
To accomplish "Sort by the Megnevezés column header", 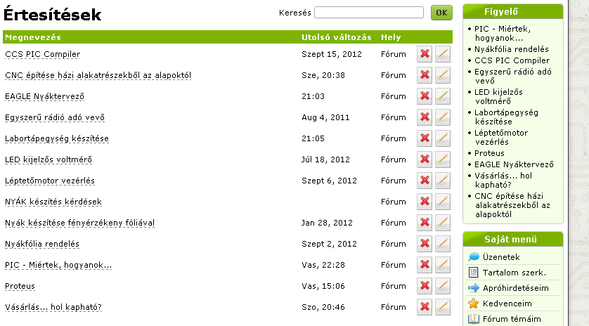I will pyautogui.click(x=33, y=37).
